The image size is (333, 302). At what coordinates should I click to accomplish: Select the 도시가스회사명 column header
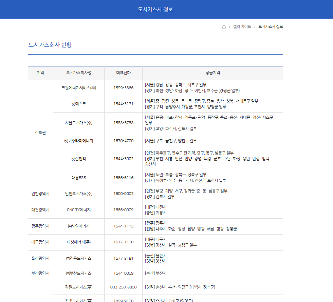click(x=79, y=73)
